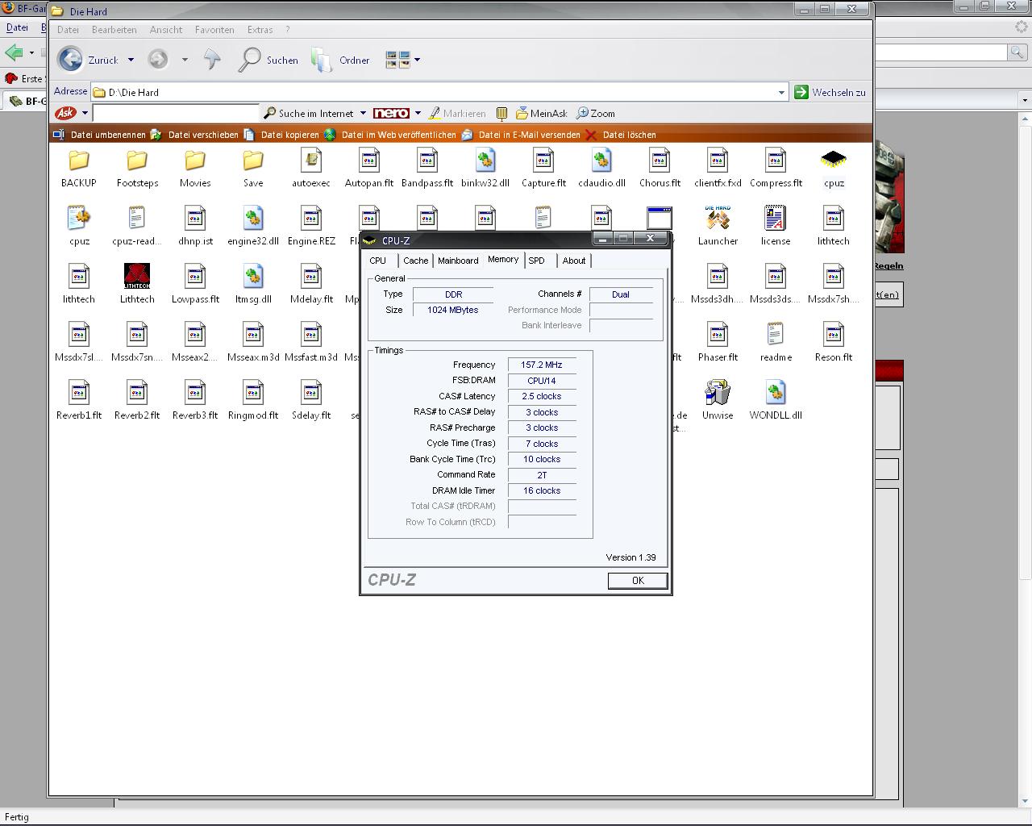Switch to the SPD tab in CPU-Z
1032x826 pixels.
point(537,261)
